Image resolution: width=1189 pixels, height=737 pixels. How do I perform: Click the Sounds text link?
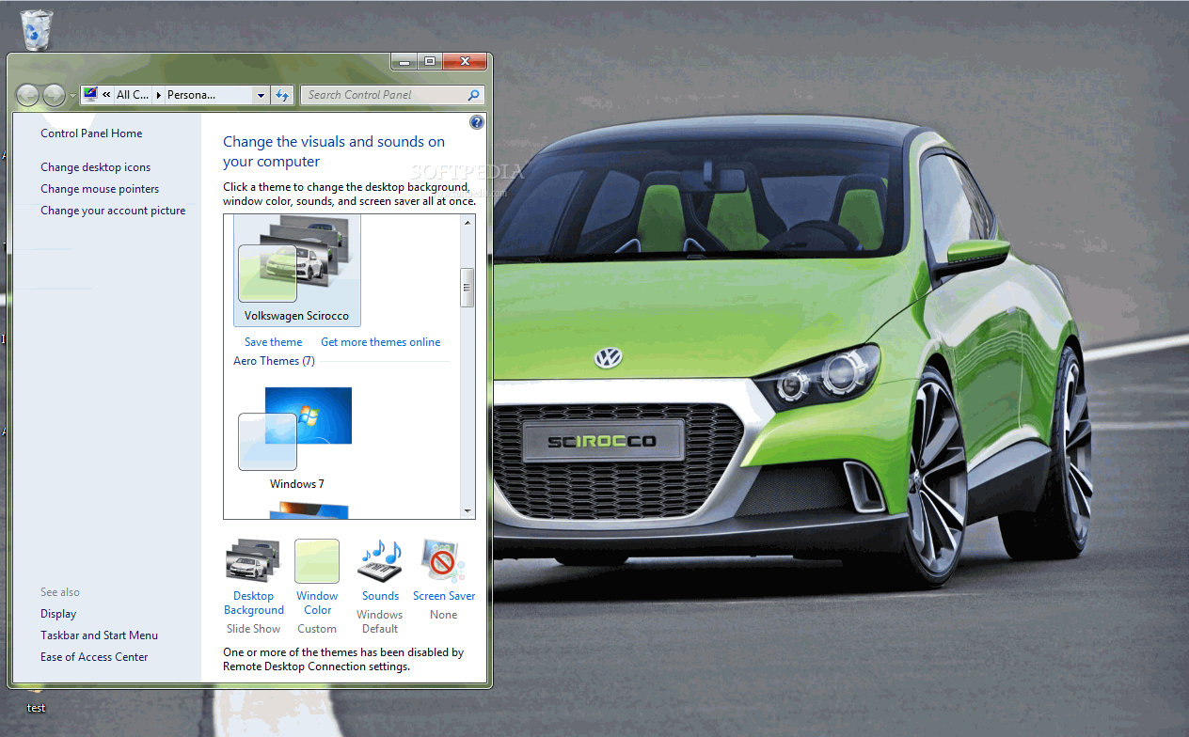tap(380, 596)
